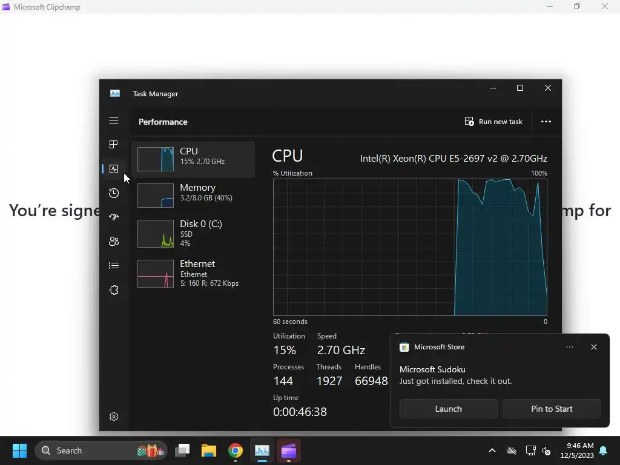
Task: Open the three-dot more options menu in Task Manager
Action: (546, 121)
